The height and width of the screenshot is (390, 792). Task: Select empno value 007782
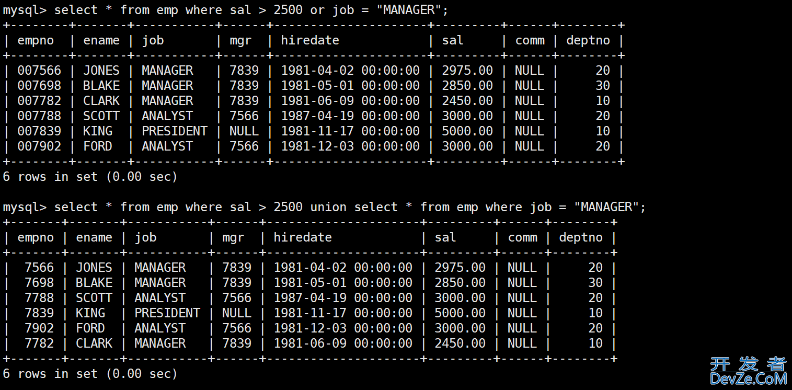(x=39, y=101)
